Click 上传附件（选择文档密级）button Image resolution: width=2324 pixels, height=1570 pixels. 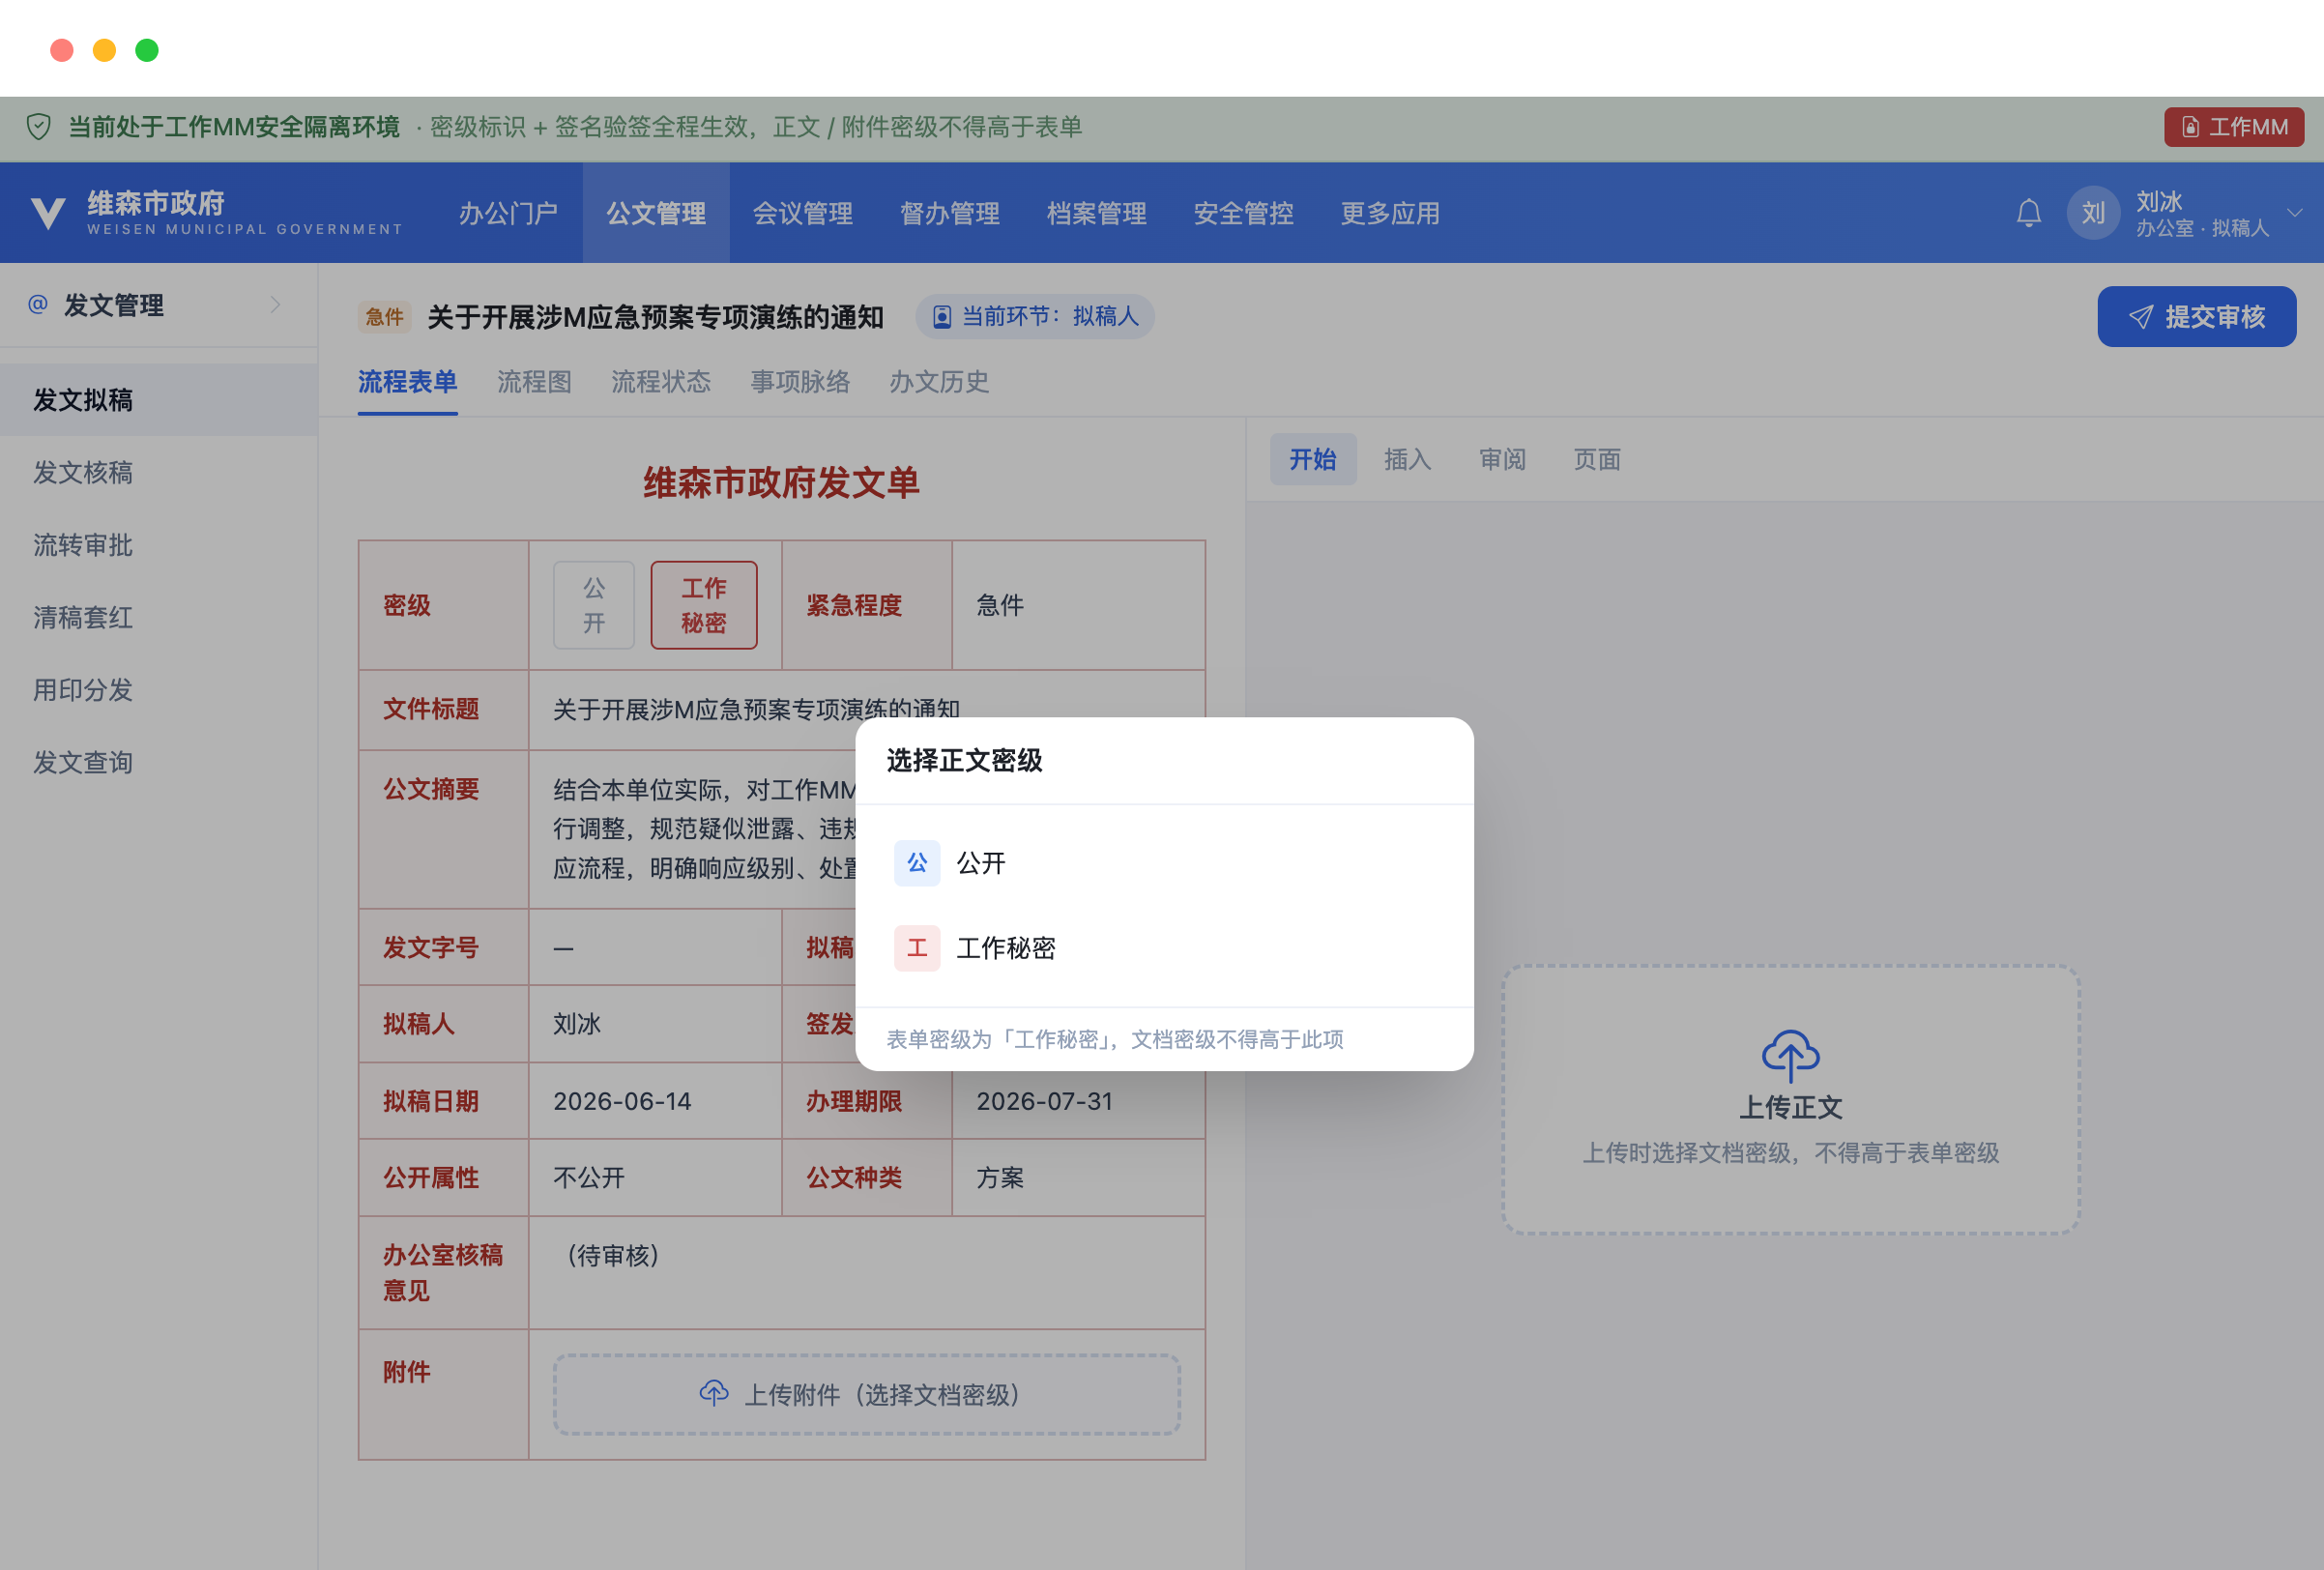coord(866,1394)
